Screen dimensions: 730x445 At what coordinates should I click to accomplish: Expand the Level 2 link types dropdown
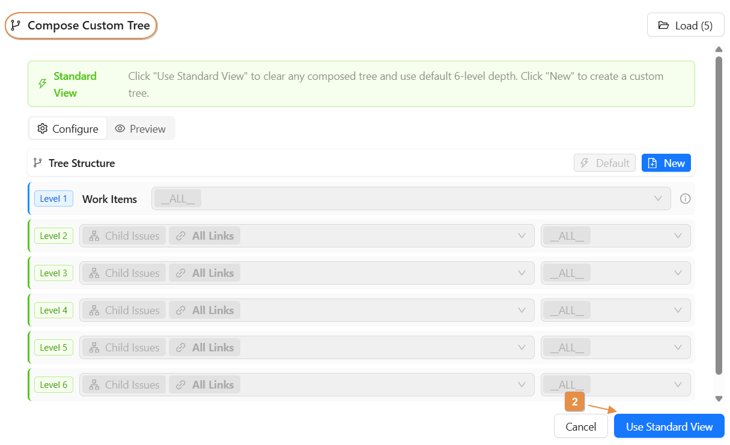click(522, 236)
